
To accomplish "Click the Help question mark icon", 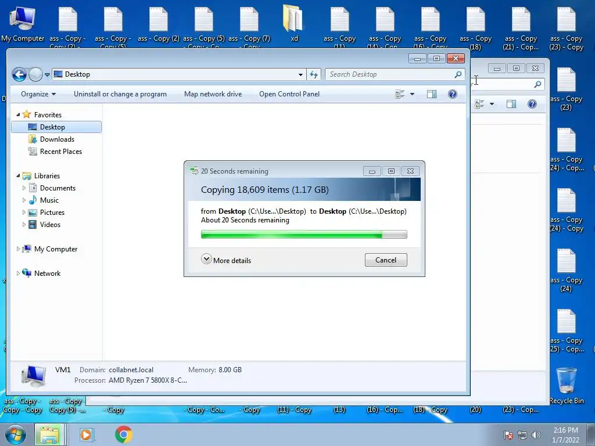I will click(x=452, y=94).
